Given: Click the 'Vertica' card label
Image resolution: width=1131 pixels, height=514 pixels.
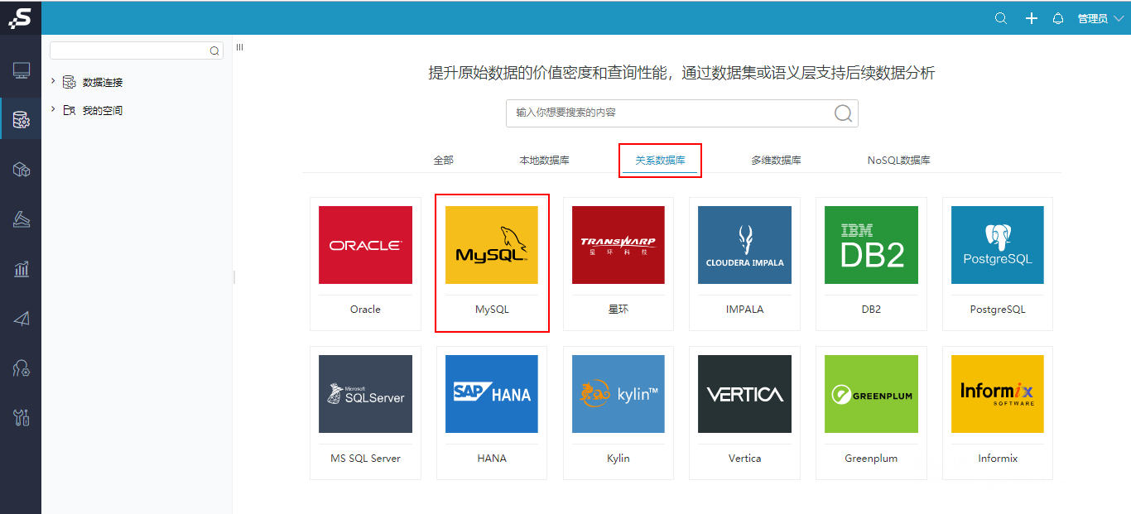Looking at the screenshot, I should point(744,459).
